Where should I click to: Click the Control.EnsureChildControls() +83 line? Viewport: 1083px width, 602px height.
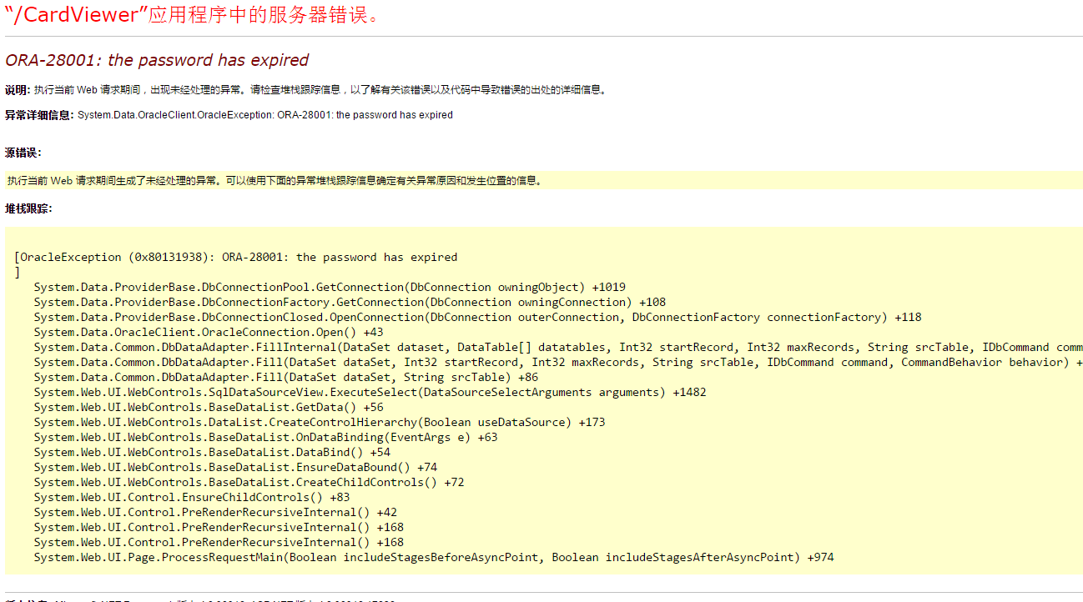(x=192, y=497)
